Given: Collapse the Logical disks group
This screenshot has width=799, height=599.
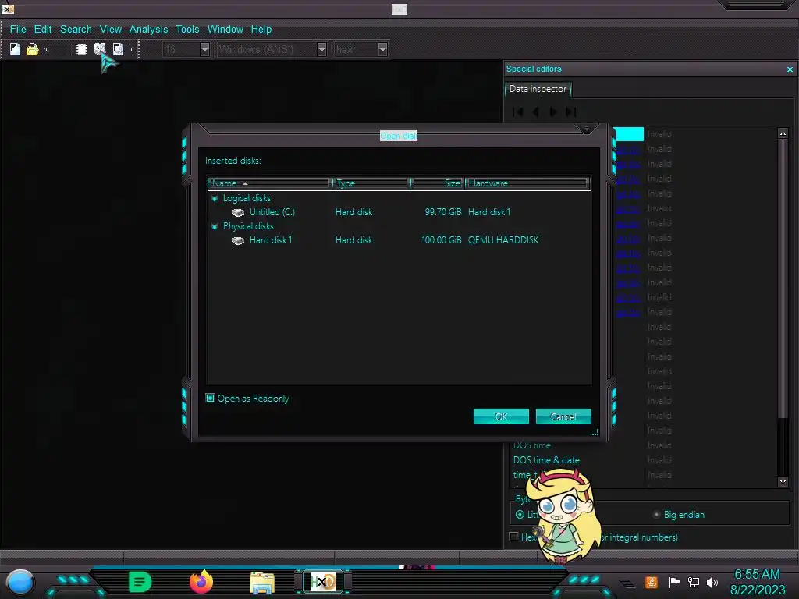Looking at the screenshot, I should click(215, 198).
